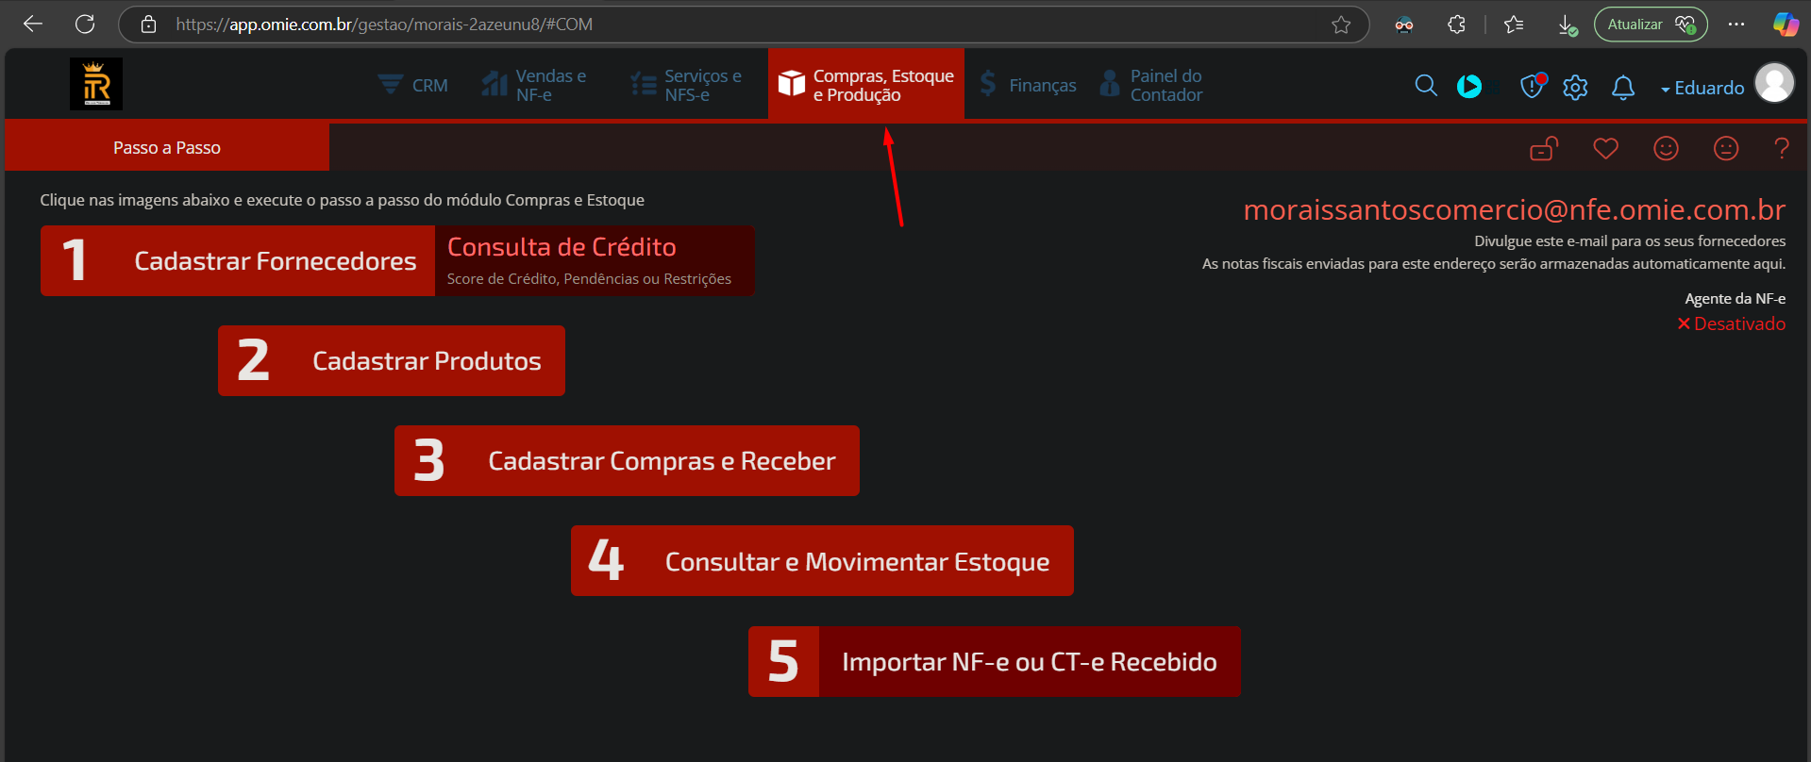Open the CRM module
The width and height of the screenshot is (1811, 762).
412,85
